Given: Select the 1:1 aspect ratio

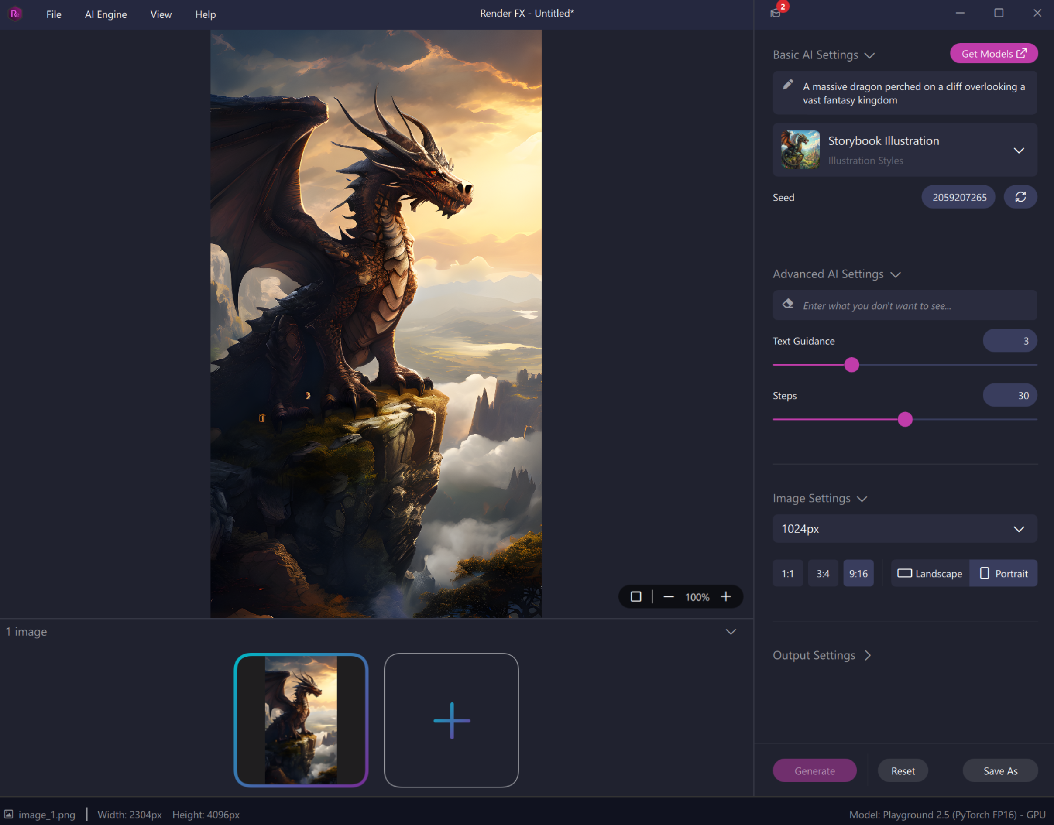Looking at the screenshot, I should [788, 573].
